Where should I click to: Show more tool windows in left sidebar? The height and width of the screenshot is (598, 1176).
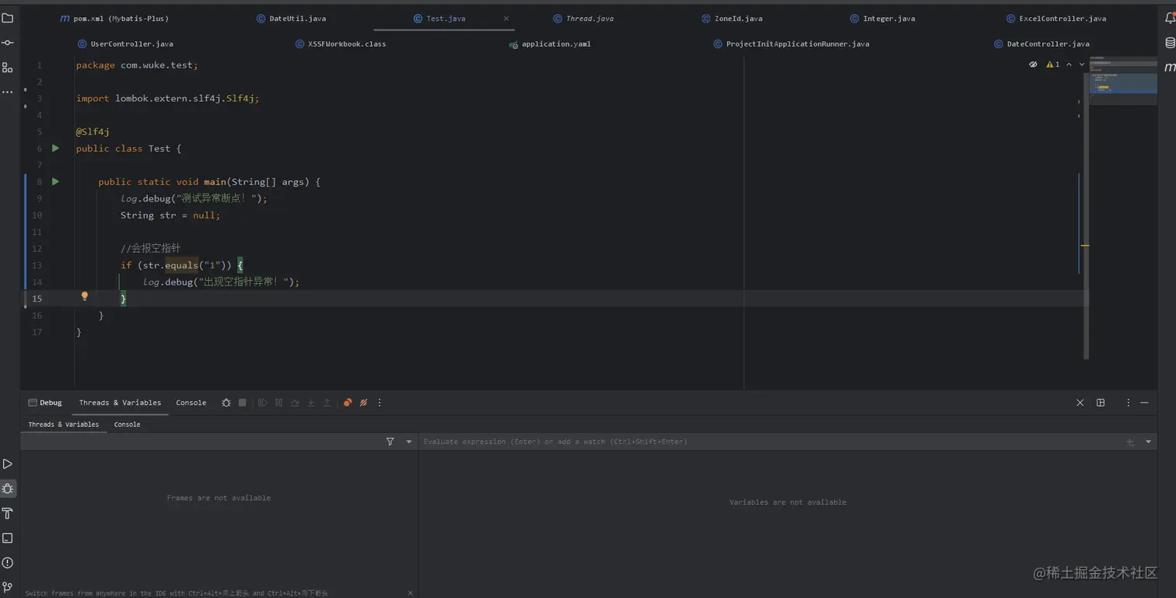[8, 92]
